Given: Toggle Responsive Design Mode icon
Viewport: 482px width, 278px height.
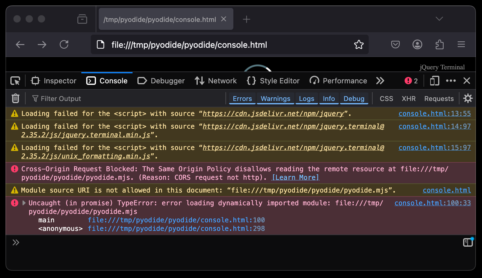Looking at the screenshot, I should (434, 81).
